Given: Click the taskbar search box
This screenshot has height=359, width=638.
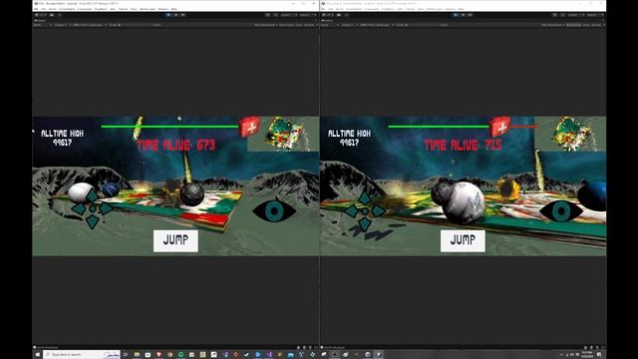Looking at the screenshot, I should click(82, 355).
